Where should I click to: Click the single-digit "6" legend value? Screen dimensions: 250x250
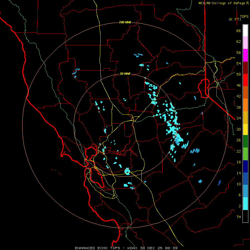240,195
